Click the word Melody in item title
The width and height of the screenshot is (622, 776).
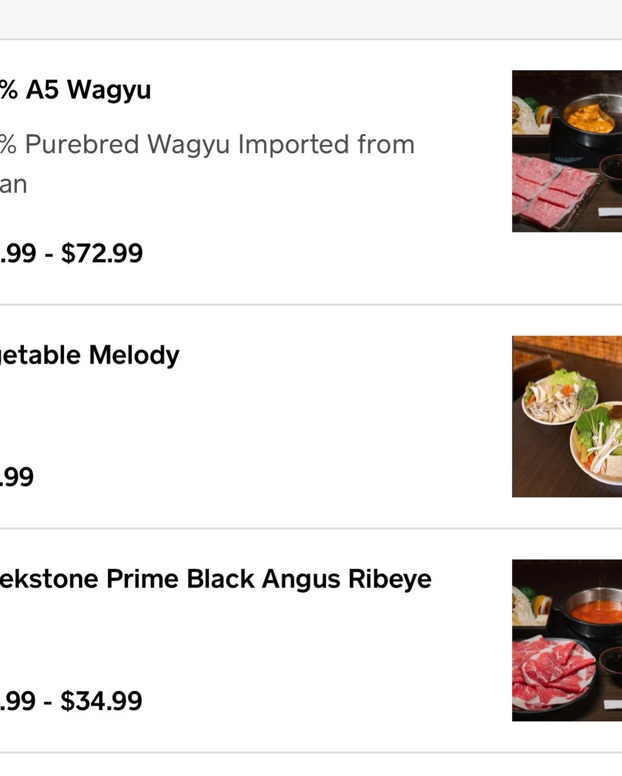[134, 355]
